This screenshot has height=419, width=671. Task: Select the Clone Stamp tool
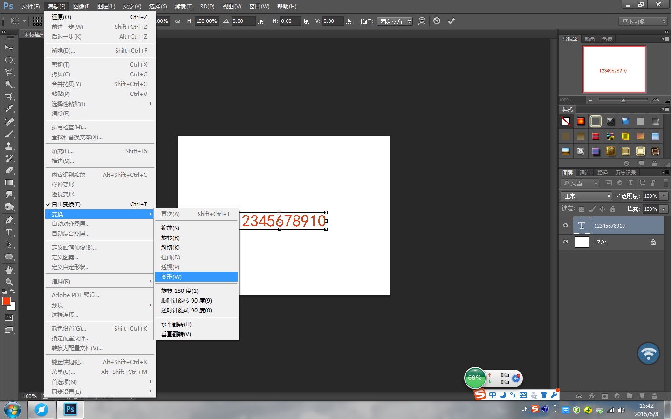9,146
